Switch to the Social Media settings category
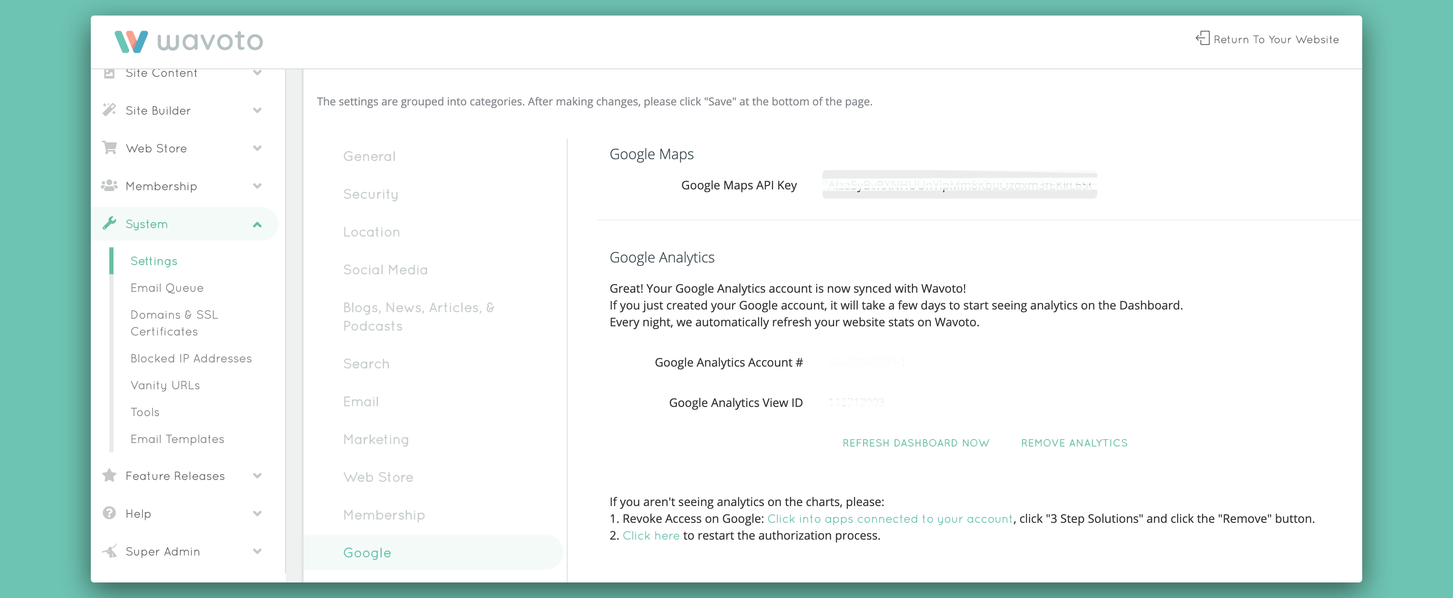Viewport: 1453px width, 598px height. click(385, 270)
